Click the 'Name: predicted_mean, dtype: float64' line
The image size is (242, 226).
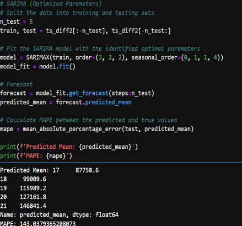pyautogui.click(x=60, y=214)
